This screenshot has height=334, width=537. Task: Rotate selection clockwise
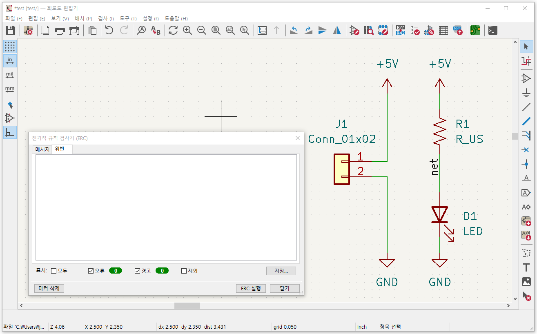click(x=308, y=30)
